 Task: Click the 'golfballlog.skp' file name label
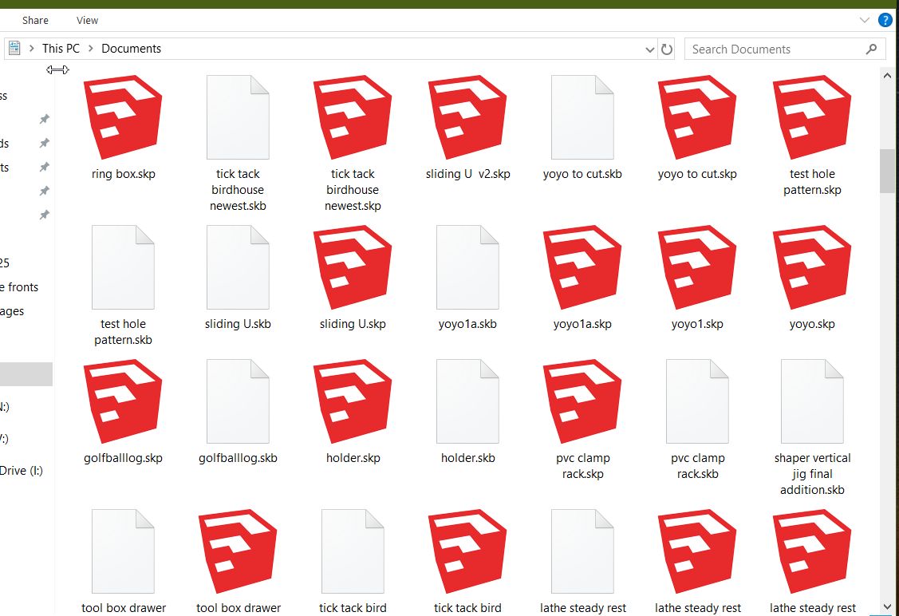pos(124,458)
